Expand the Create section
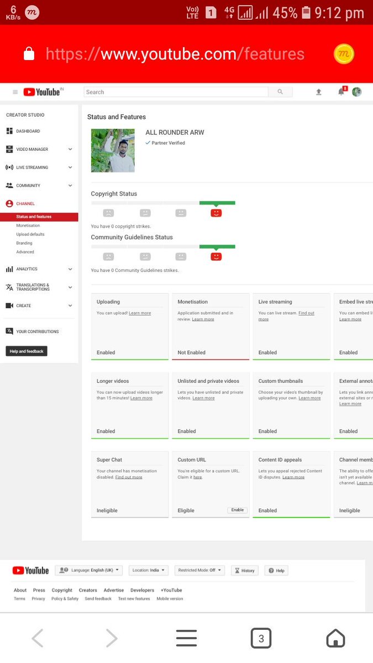373x663 pixels. [70, 306]
